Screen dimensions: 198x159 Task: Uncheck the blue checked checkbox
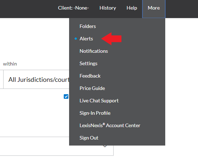pyautogui.click(x=66, y=96)
